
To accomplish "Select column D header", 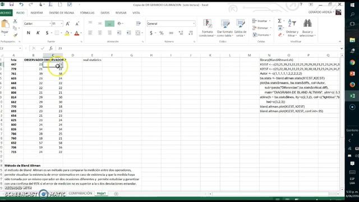I will coord(72,55).
